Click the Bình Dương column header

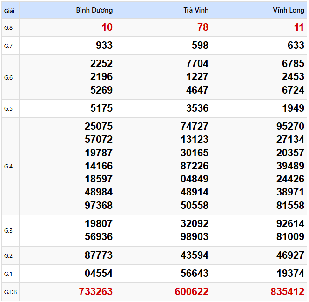click(x=94, y=10)
